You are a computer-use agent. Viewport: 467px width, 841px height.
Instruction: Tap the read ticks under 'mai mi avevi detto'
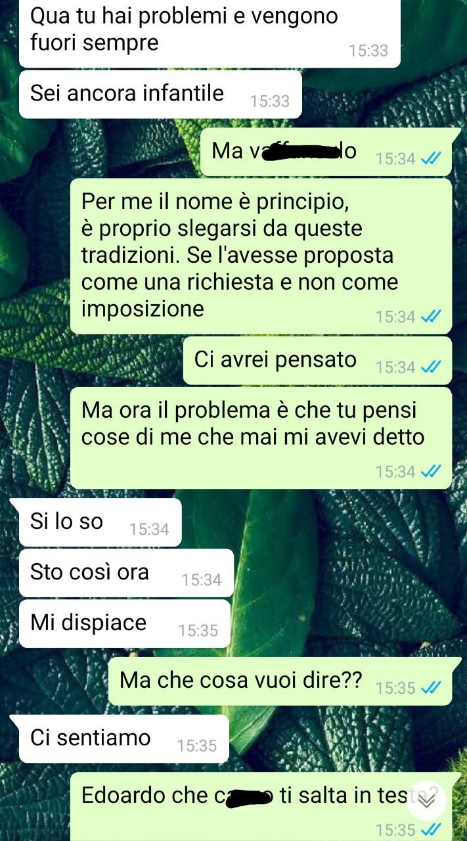coord(430,471)
